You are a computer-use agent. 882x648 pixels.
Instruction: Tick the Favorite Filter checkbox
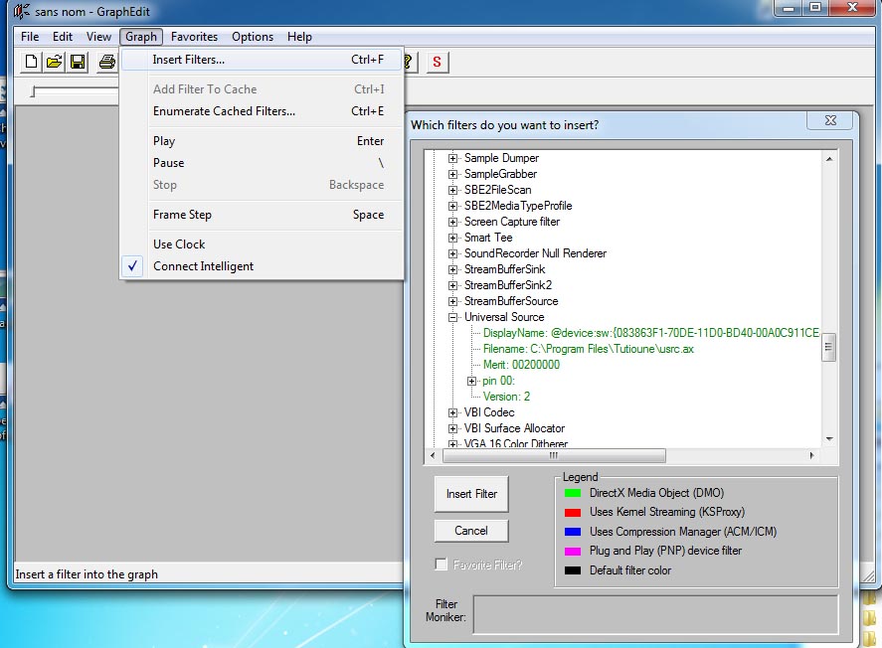click(441, 565)
